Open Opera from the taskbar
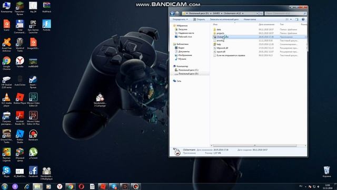The width and height of the screenshot is (337, 190). [81, 186]
